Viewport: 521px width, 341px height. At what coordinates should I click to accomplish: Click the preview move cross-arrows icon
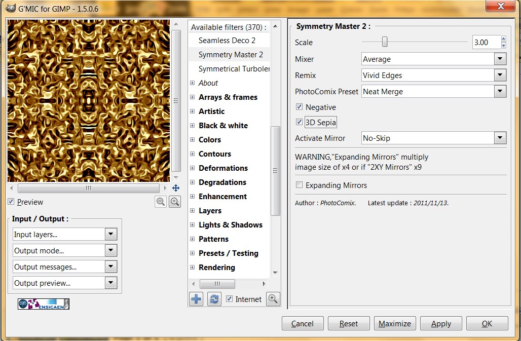tap(176, 188)
